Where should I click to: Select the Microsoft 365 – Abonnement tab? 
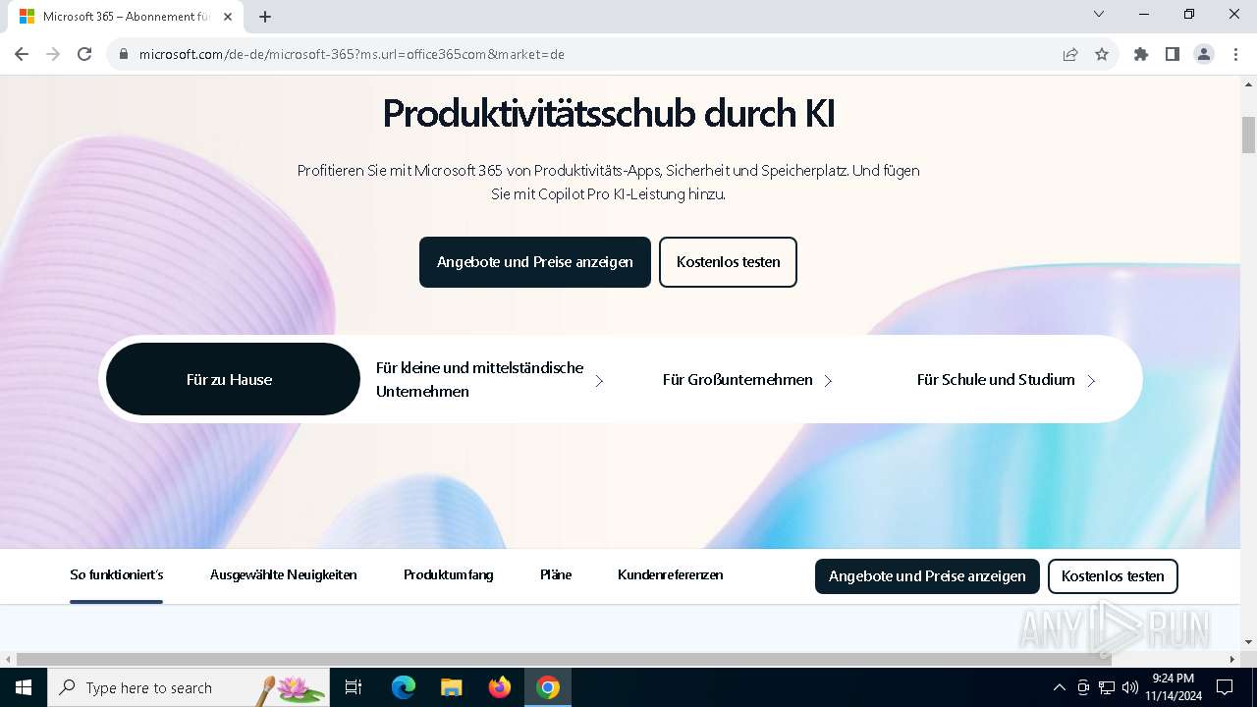click(127, 17)
